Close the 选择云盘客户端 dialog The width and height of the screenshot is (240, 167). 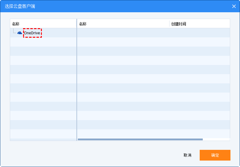234,6
